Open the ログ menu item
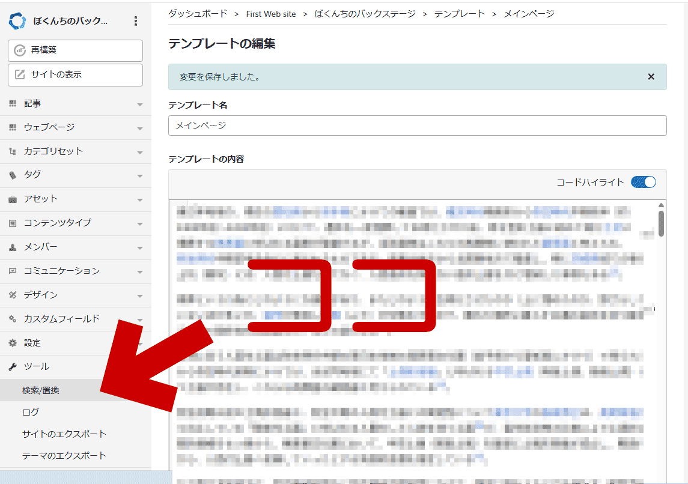Screen dimensions: 688x484 [31, 412]
